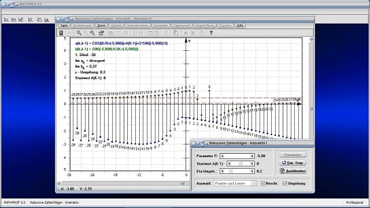
Task: Click the greyed undo arrow next to calculator
Action: (x=69, y=33)
